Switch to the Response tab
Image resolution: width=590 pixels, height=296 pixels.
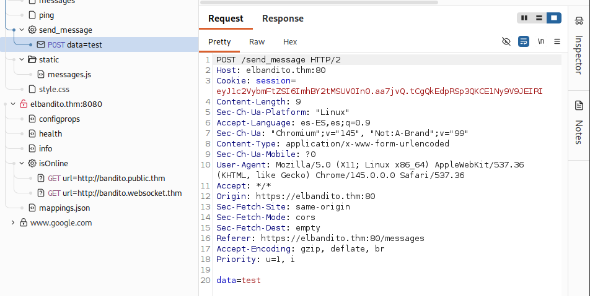[x=283, y=19]
